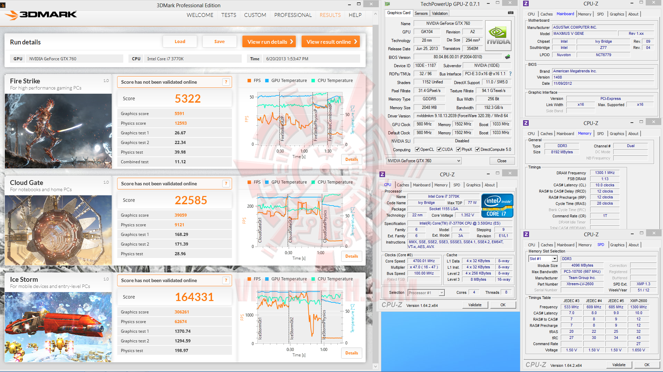The image size is (663, 372).
Task: Click the Fire Strike artwork thumbnail
Action: [x=58, y=131]
